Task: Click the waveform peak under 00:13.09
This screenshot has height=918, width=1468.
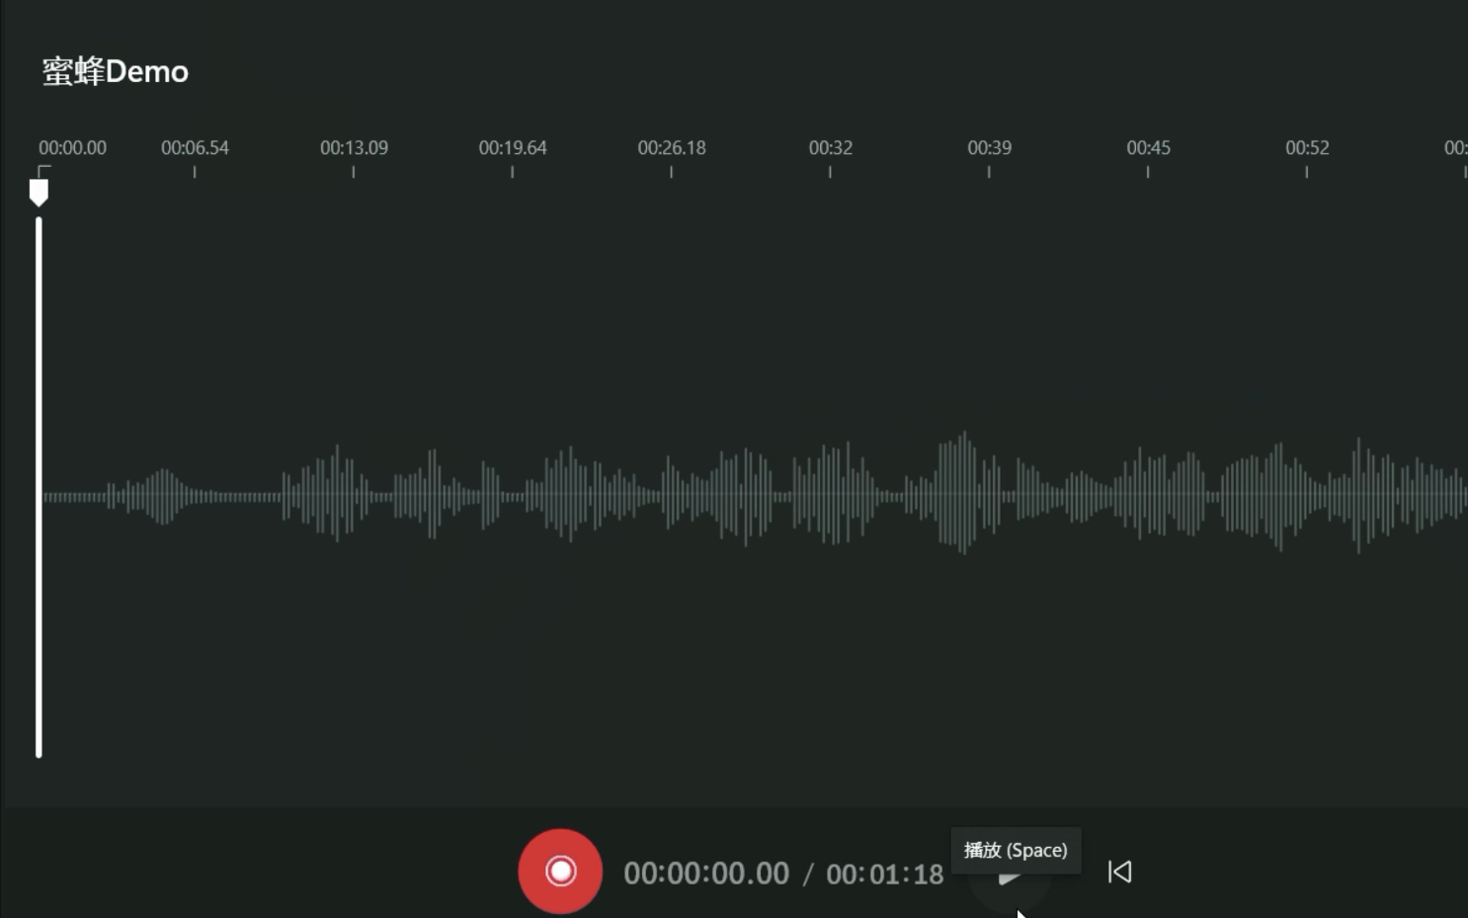Action: point(337,493)
